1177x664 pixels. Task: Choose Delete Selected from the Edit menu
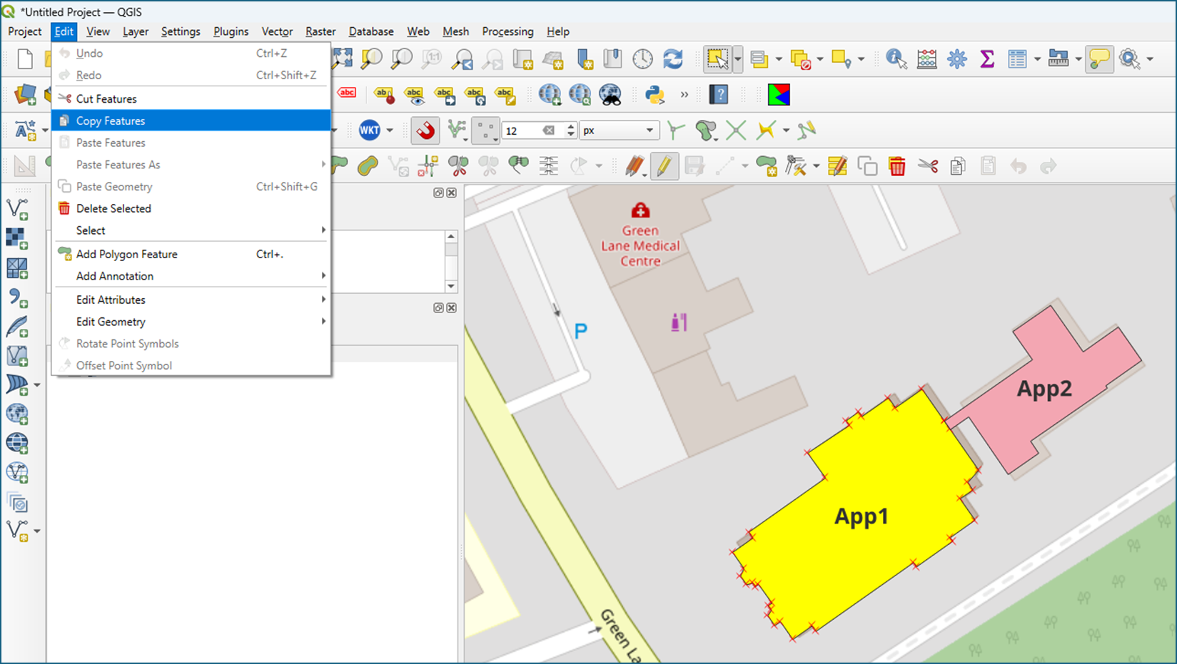click(x=191, y=208)
